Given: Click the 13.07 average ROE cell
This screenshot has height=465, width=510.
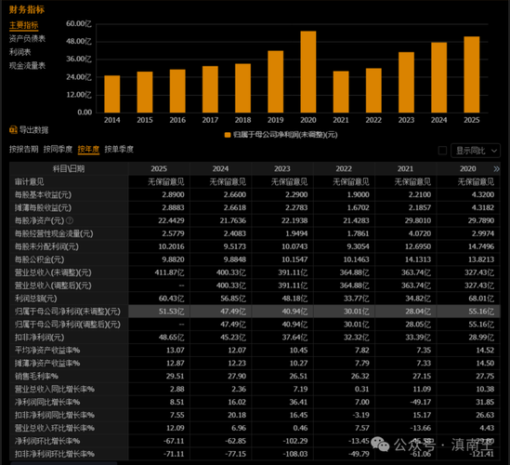Looking at the screenshot, I should point(175,351).
